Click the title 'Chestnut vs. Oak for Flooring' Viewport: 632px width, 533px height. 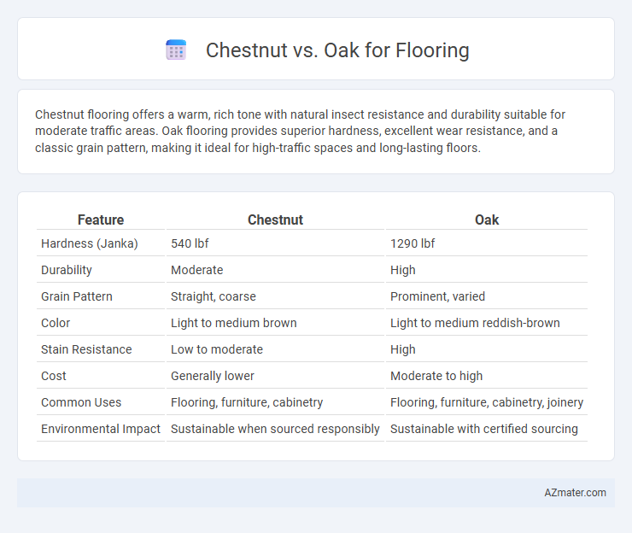337,50
